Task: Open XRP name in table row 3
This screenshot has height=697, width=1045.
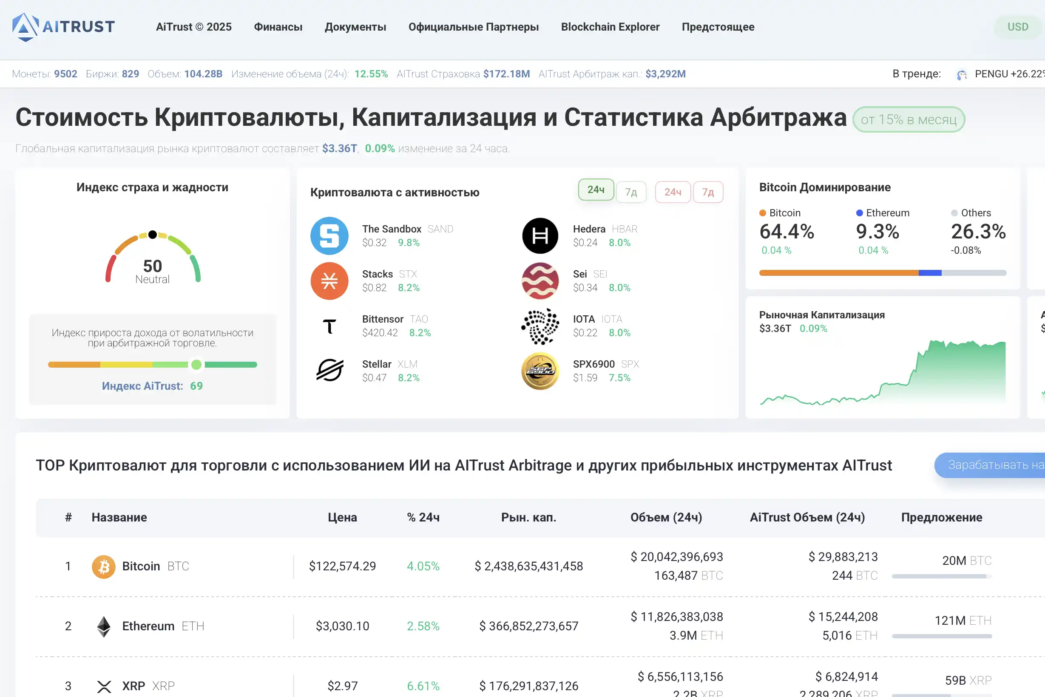Action: point(148,686)
